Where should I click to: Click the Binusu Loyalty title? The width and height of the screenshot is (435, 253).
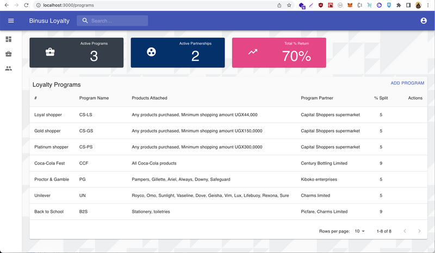pos(49,21)
